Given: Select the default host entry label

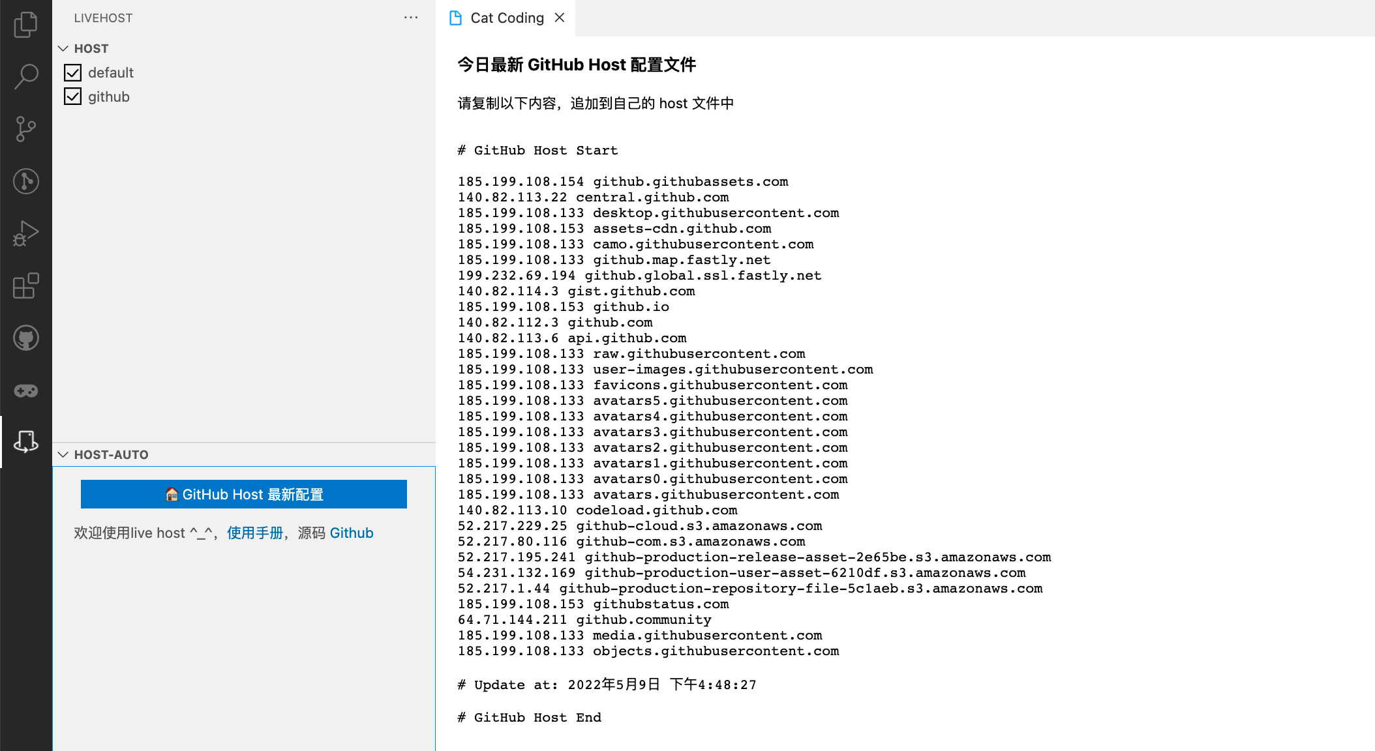Looking at the screenshot, I should pos(111,72).
